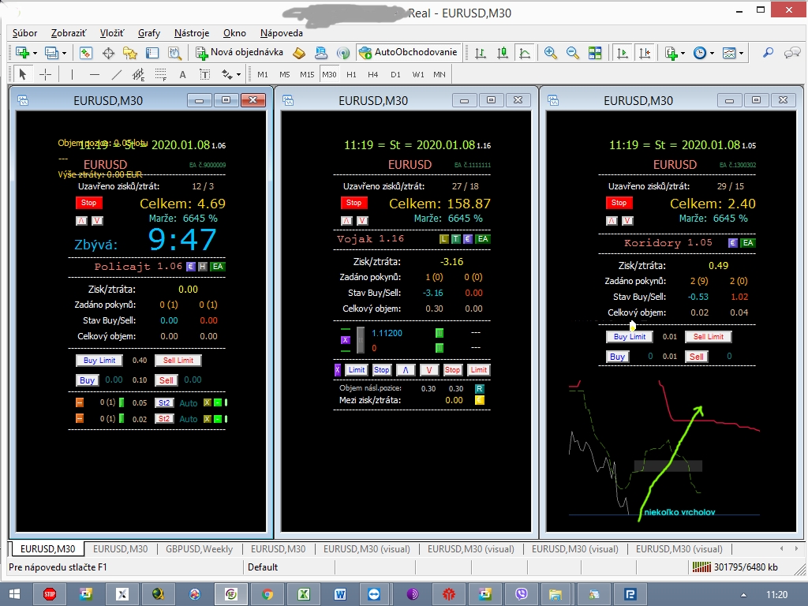808x606 pixels.
Task: Open a new chart via the toolbar icon
Action: [x=22, y=53]
